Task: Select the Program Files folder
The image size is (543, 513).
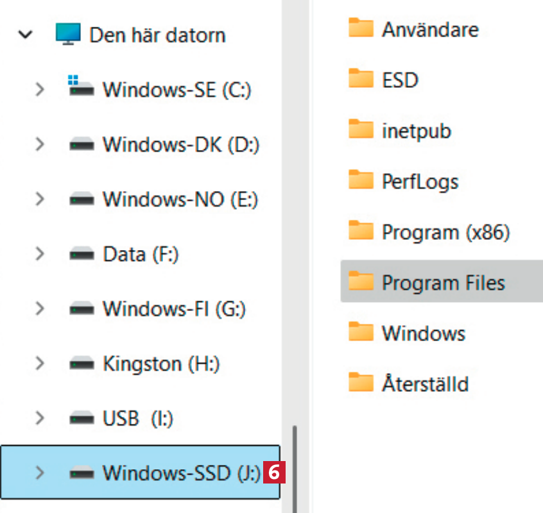Action: pos(443,282)
